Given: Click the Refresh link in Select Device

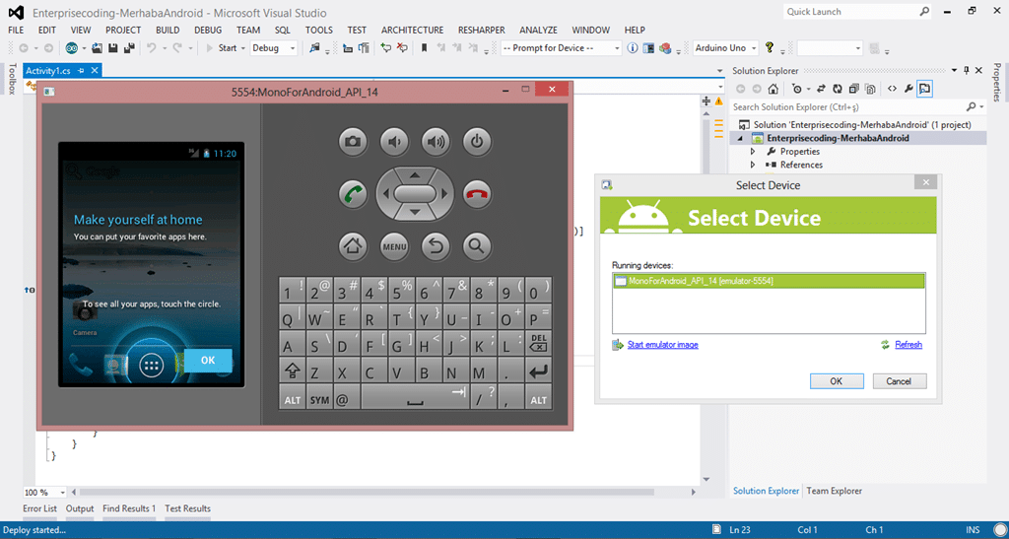Looking at the screenshot, I should pyautogui.click(x=908, y=345).
